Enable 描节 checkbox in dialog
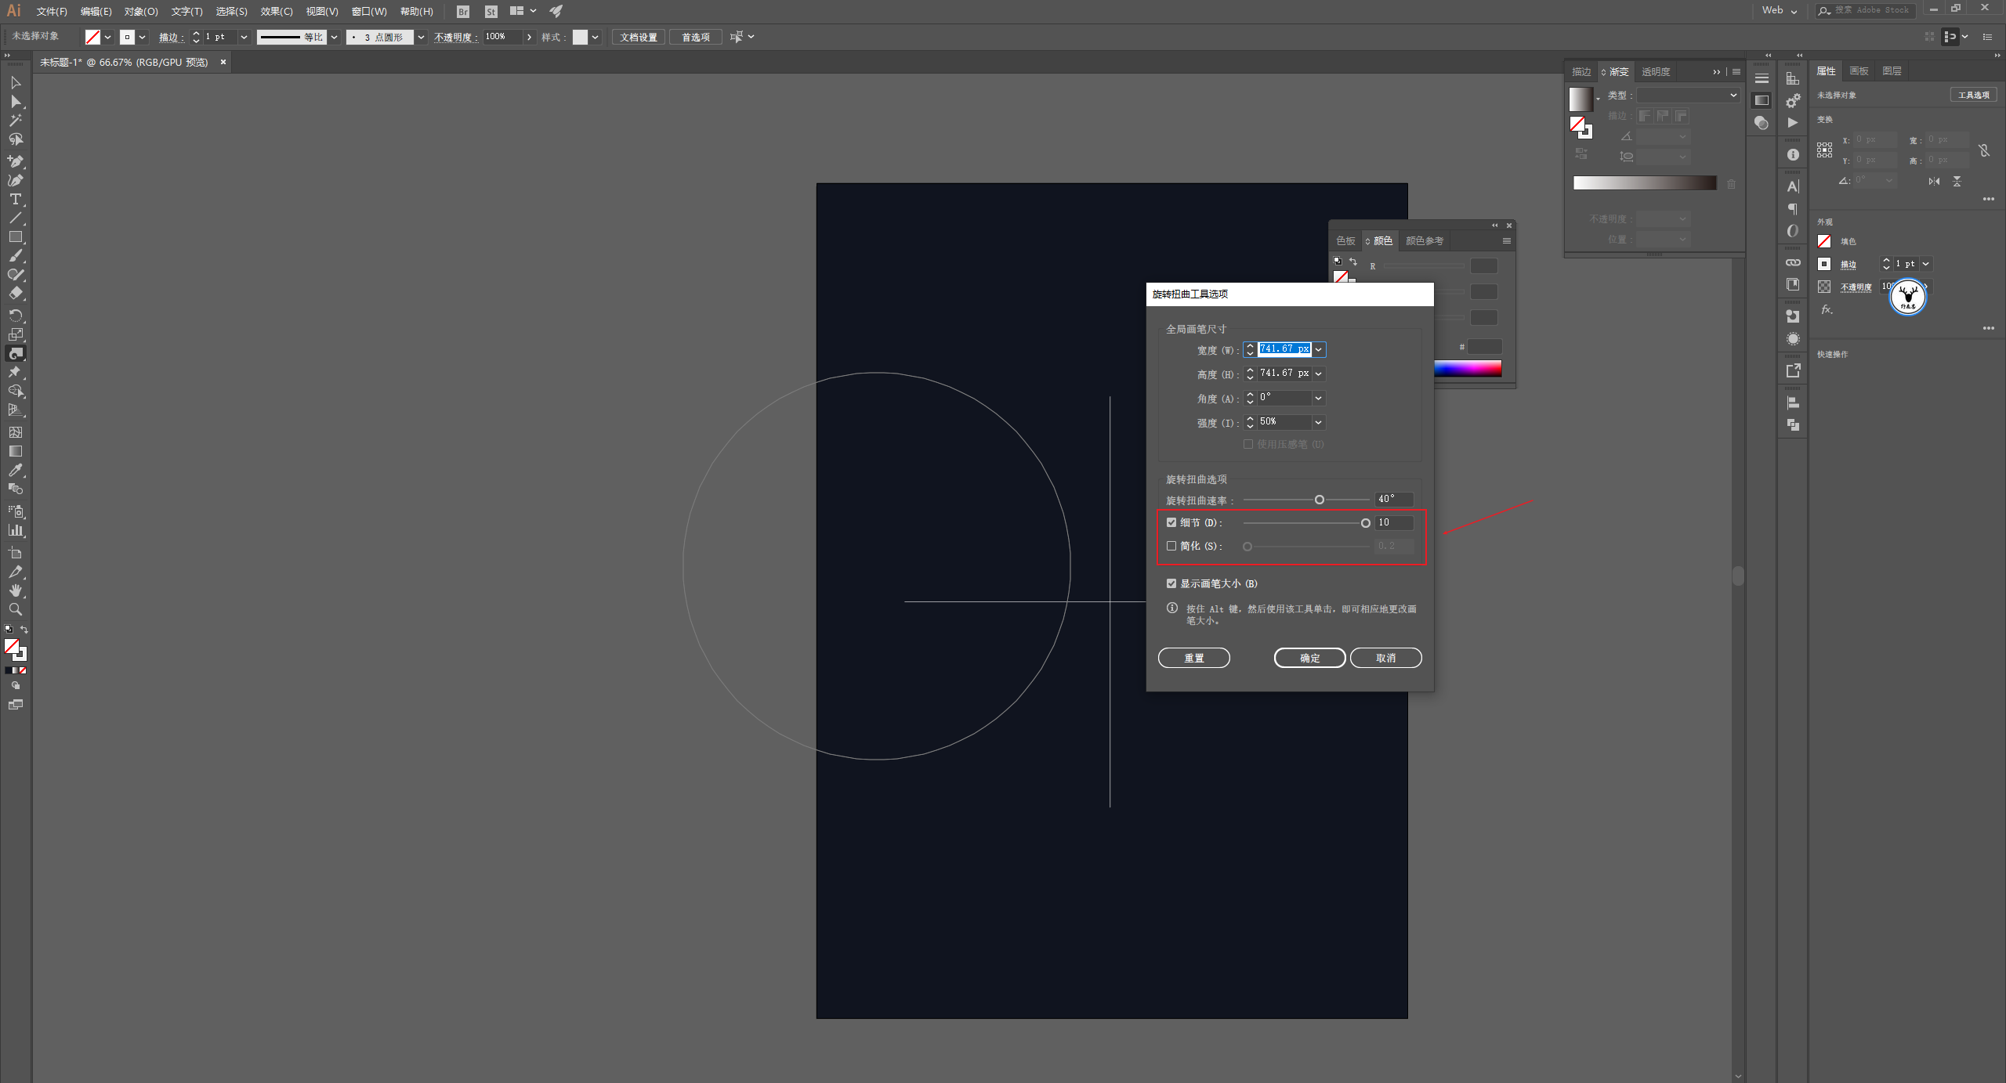This screenshot has width=2006, height=1083. [x=1171, y=522]
